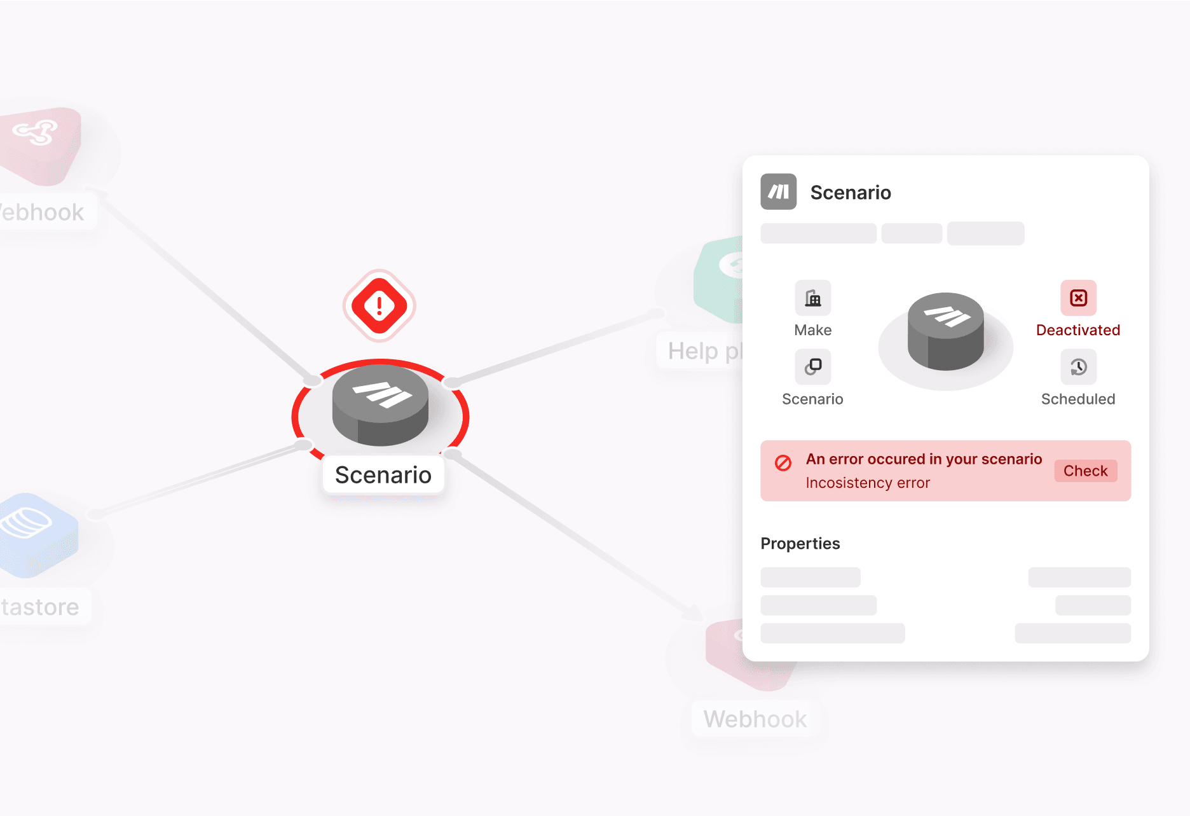Open the Make organization icon
1190x816 pixels.
coord(812,298)
